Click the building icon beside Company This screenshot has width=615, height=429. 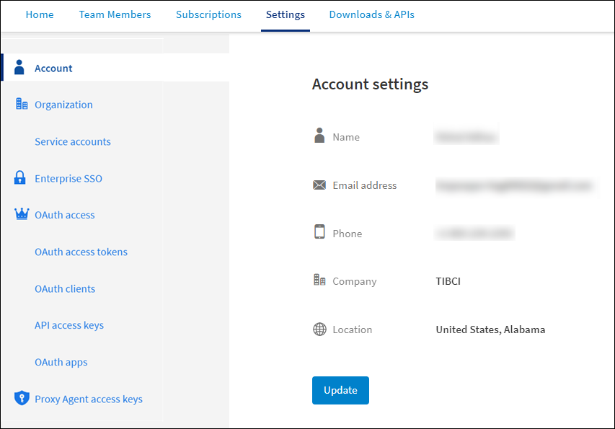[x=319, y=280]
